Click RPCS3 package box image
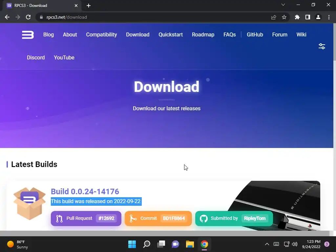Viewport: 336px width, 252px height. (29, 203)
